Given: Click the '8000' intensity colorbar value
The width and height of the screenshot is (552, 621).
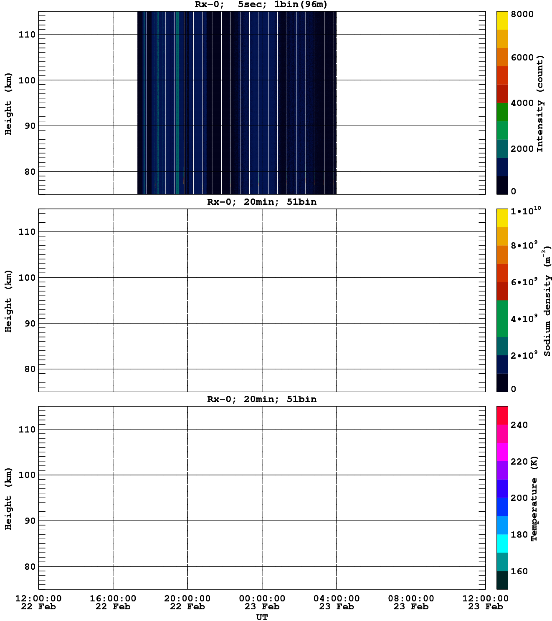Looking at the screenshot, I should click(522, 14).
